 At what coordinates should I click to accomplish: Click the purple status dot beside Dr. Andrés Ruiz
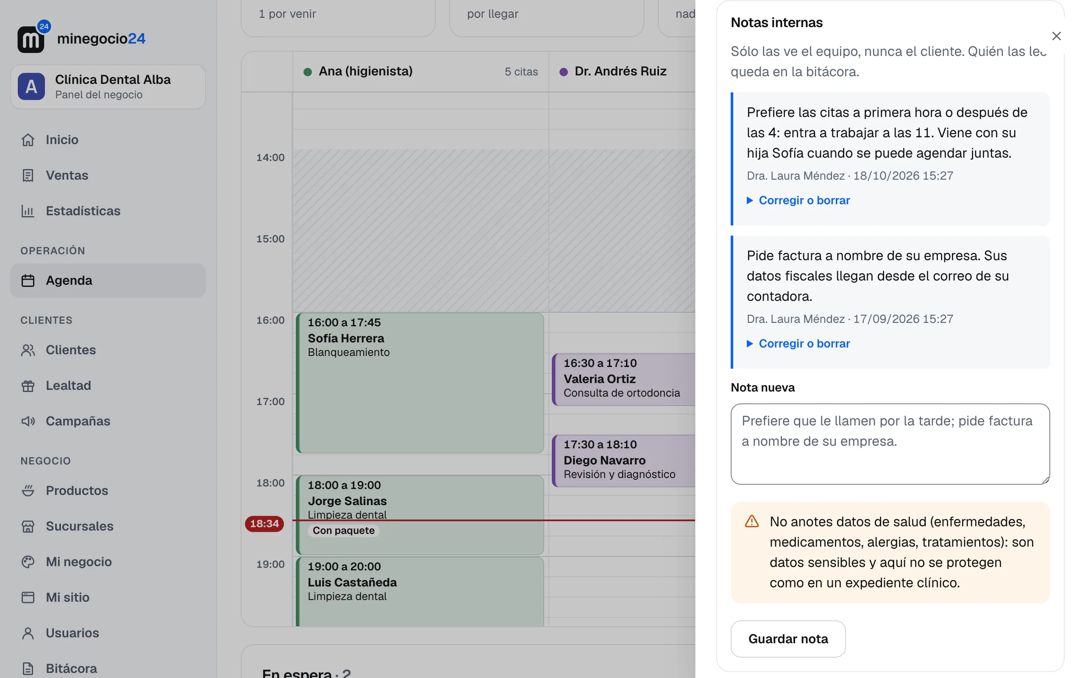[564, 72]
